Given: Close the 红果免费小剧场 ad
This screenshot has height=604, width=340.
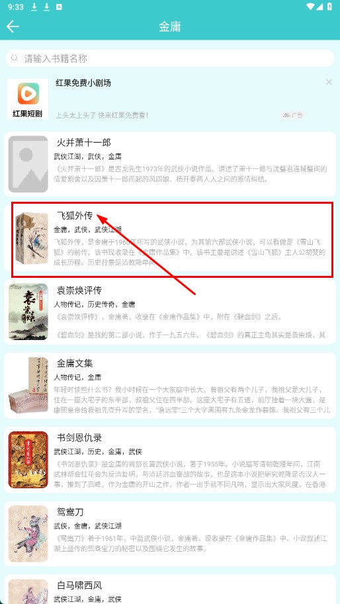Looking at the screenshot, I should coord(329,81).
